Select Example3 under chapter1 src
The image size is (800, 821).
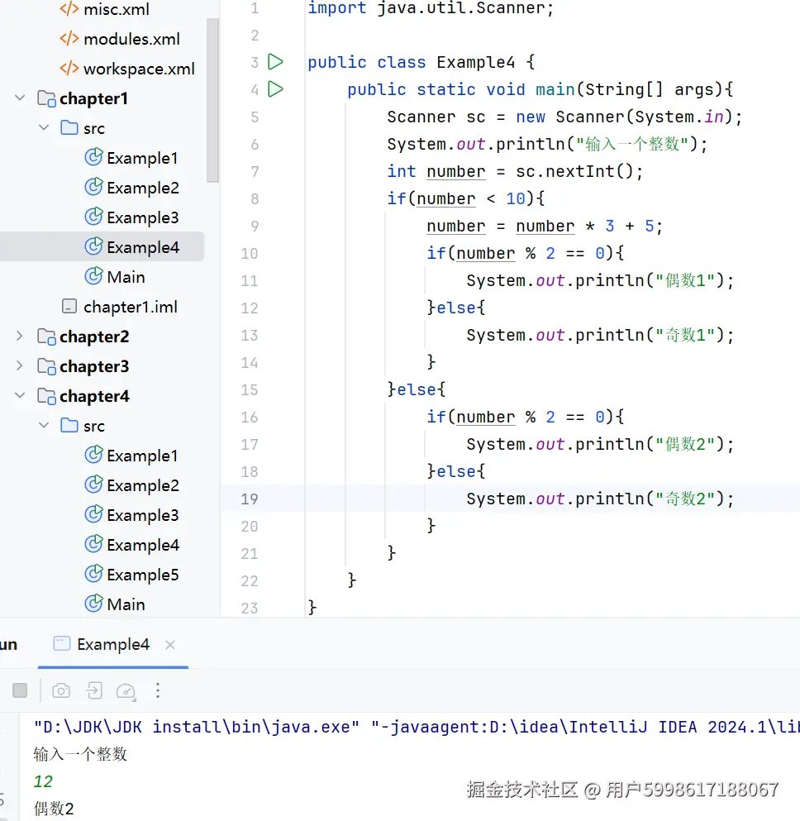point(132,217)
